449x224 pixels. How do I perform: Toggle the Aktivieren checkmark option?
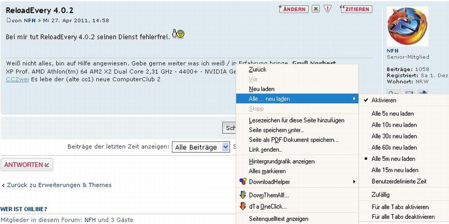click(384, 100)
